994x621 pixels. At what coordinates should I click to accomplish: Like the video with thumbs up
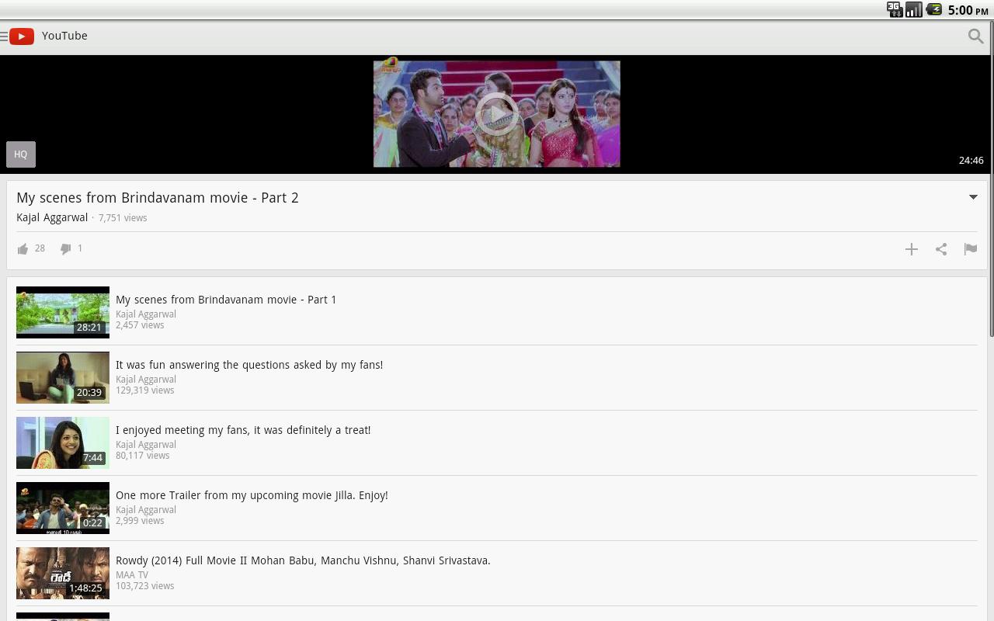tap(23, 249)
